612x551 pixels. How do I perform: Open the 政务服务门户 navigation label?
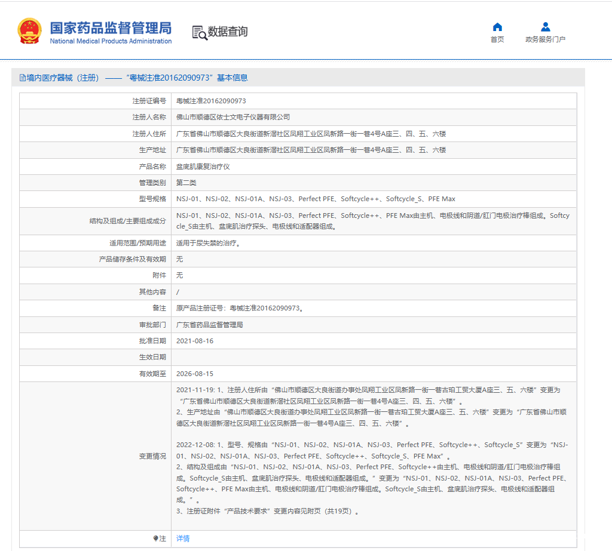545,39
